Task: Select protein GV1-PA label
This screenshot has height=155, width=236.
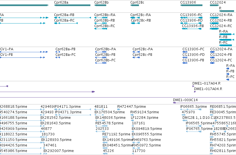Action: pyautogui.click(x=7, y=49)
